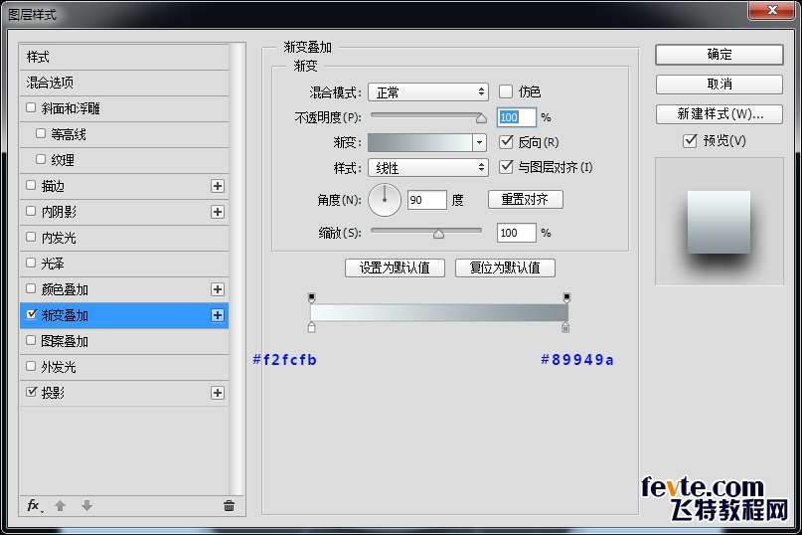Uncheck the 反向(R) reverse checkbox

[506, 142]
